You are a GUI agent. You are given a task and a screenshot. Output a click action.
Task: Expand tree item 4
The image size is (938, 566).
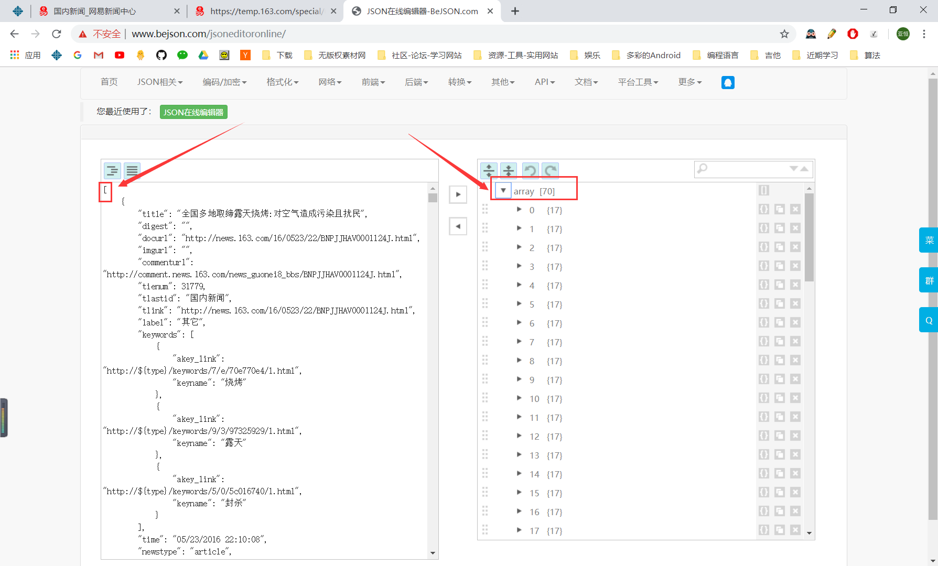pos(519,285)
